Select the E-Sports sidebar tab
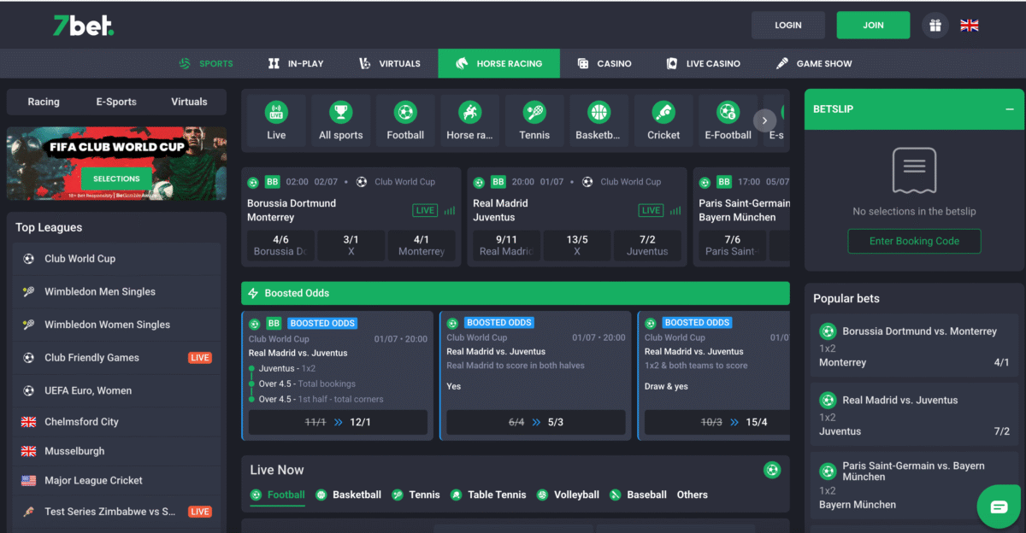 coord(116,102)
